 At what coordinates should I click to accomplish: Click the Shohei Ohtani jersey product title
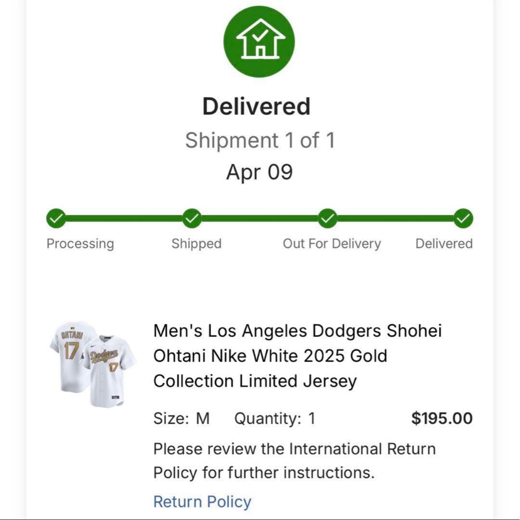coord(298,356)
